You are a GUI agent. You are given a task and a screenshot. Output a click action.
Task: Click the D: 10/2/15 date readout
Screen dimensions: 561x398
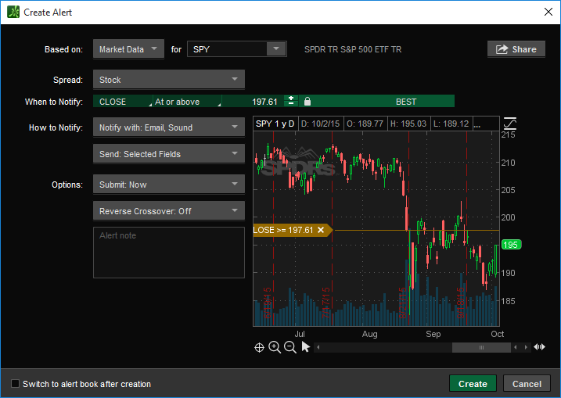tap(320, 124)
